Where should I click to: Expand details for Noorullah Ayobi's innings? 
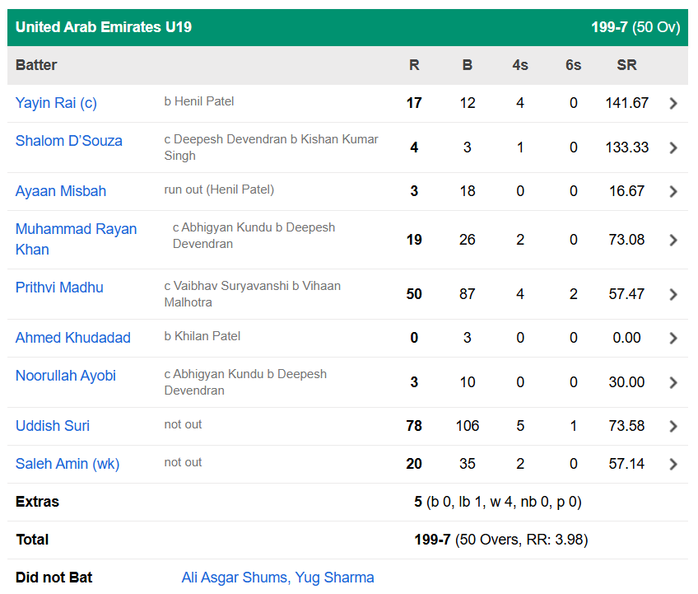point(673,382)
